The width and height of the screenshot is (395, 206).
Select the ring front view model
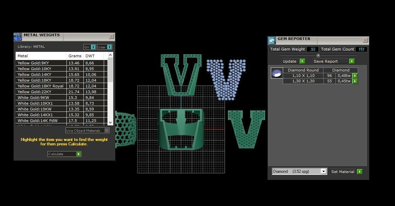point(181,129)
